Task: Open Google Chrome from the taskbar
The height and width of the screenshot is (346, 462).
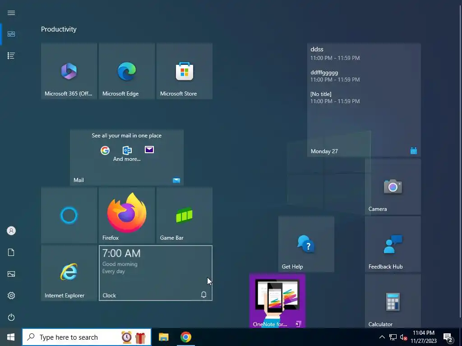Action: click(x=185, y=337)
